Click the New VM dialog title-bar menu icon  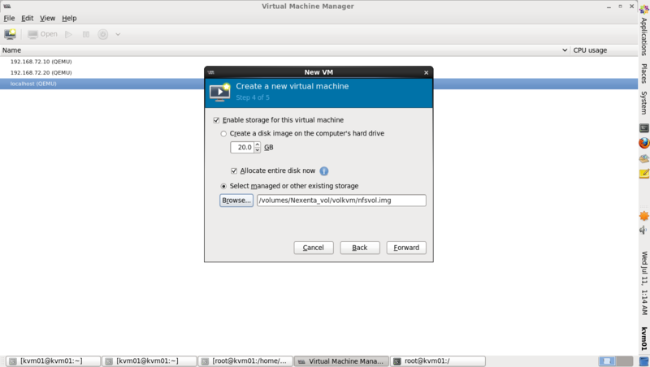click(211, 72)
